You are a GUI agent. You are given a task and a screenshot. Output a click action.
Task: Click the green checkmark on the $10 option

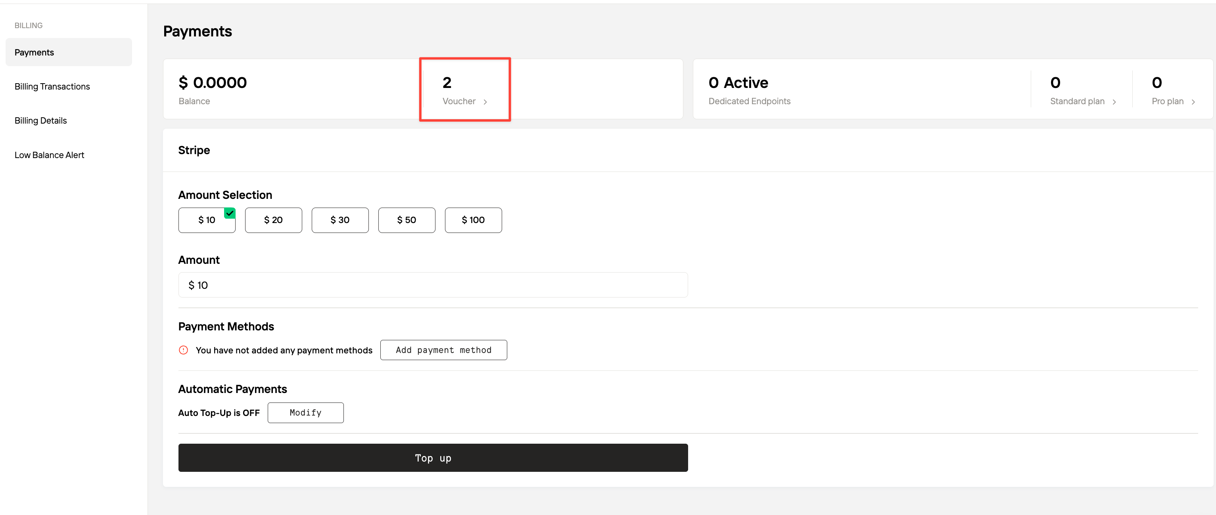tap(229, 213)
